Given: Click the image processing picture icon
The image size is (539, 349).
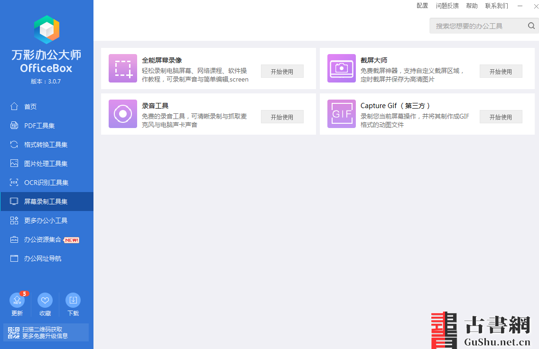Looking at the screenshot, I should (x=14, y=164).
